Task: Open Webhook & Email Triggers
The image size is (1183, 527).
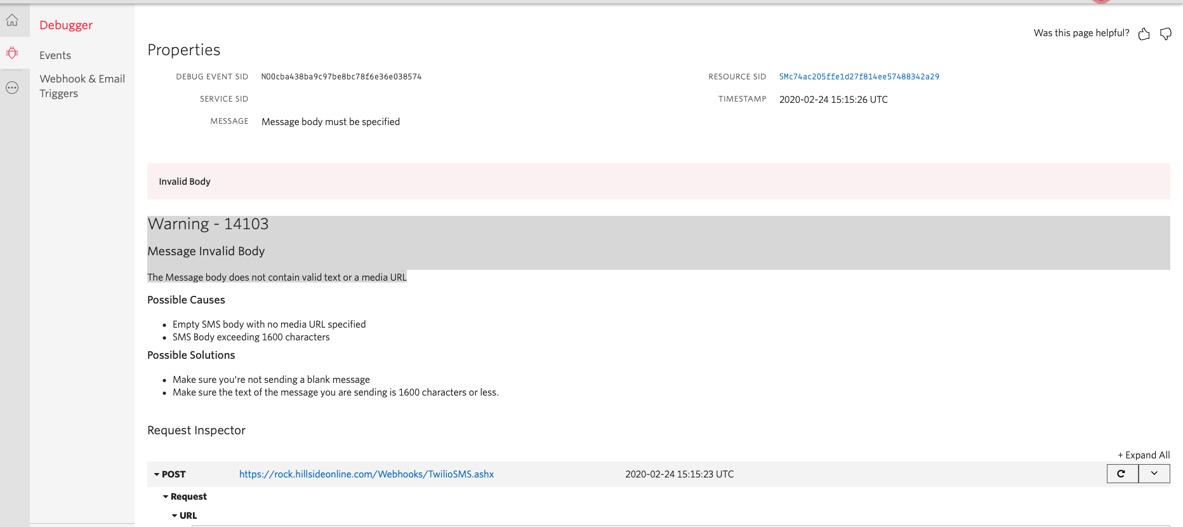Action: (x=83, y=86)
